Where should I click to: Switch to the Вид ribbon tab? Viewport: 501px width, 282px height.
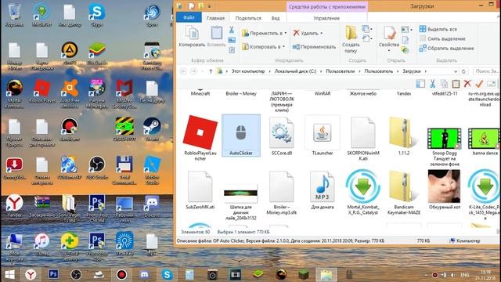[276, 18]
